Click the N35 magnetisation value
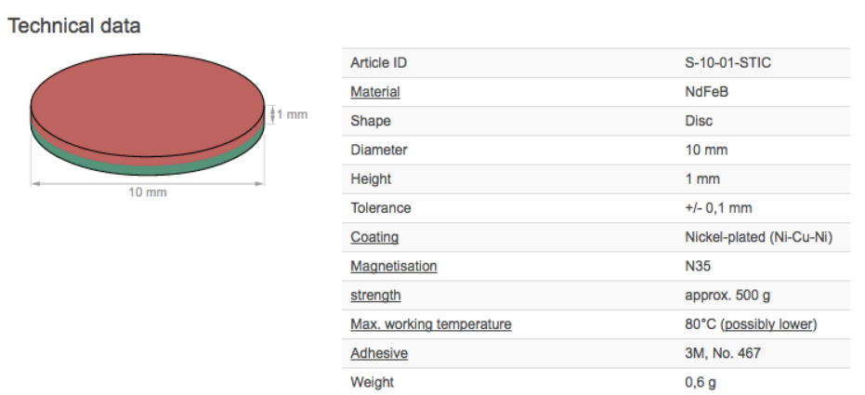Image resolution: width=865 pixels, height=395 pixels. [697, 267]
